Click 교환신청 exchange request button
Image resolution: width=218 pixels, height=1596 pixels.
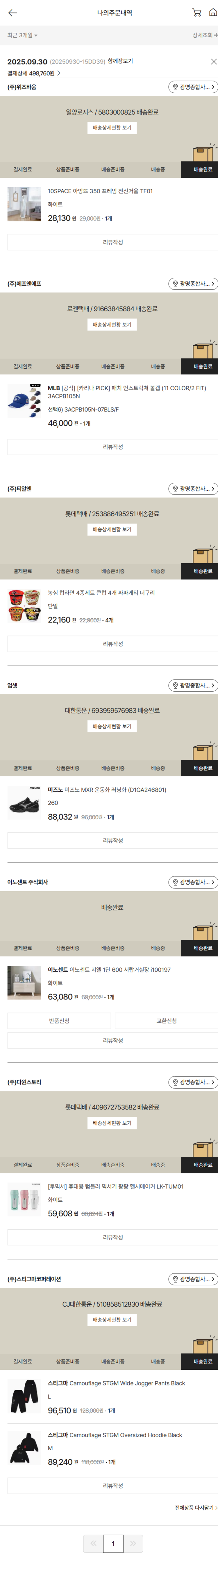tap(166, 1021)
